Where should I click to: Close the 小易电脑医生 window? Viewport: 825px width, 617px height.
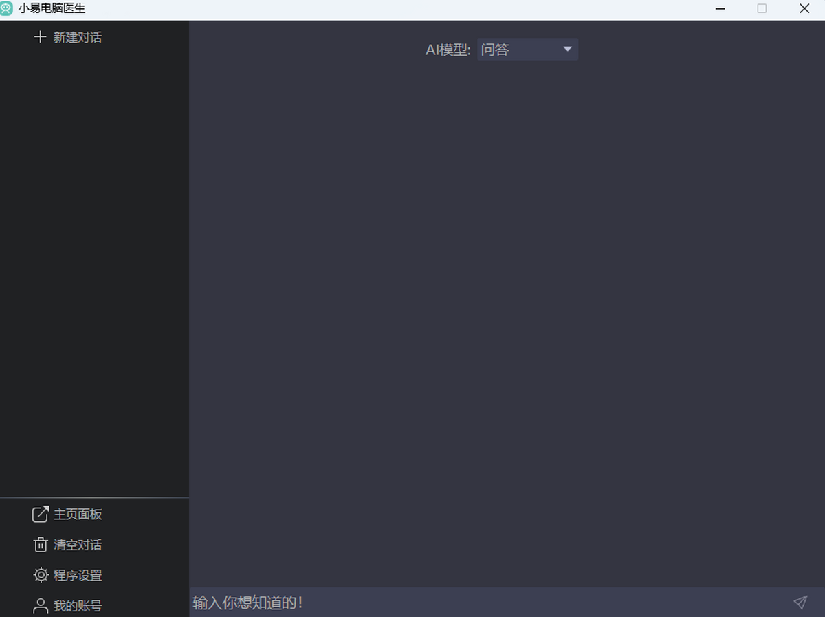804,9
